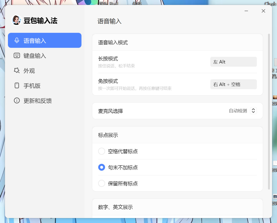This screenshot has width=277, height=223.
Task: Open the 更新和反馈 tab
Action: (45, 101)
